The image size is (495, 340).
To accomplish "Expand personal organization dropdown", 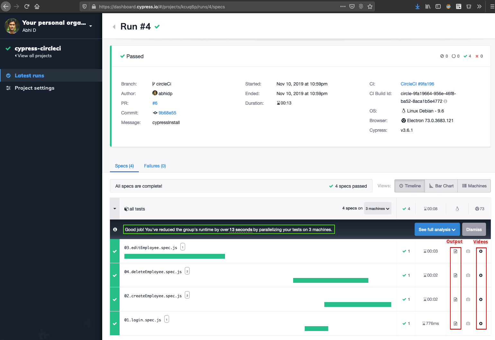I will tap(91, 26).
